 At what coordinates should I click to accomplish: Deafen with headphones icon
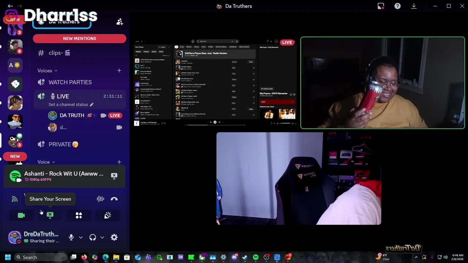93,237
